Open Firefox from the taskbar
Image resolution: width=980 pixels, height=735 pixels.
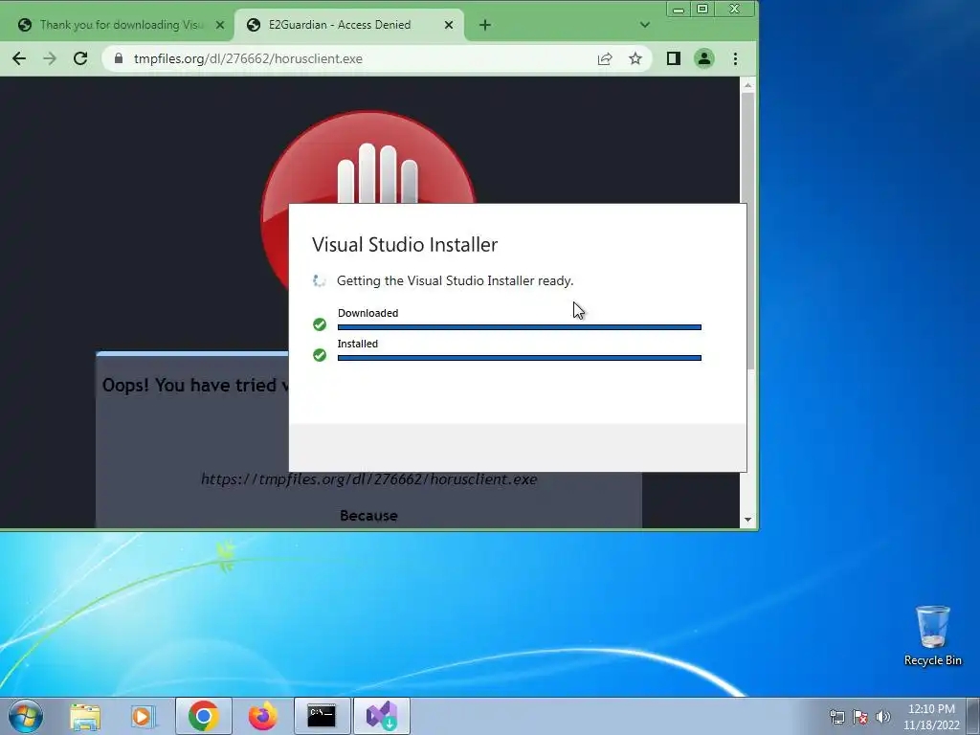pos(262,716)
